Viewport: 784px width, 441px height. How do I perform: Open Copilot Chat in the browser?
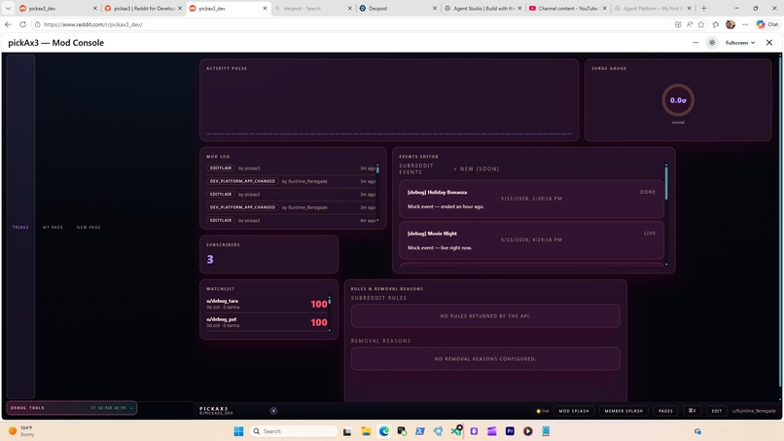point(767,24)
